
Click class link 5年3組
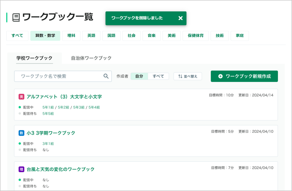(x=79, y=107)
